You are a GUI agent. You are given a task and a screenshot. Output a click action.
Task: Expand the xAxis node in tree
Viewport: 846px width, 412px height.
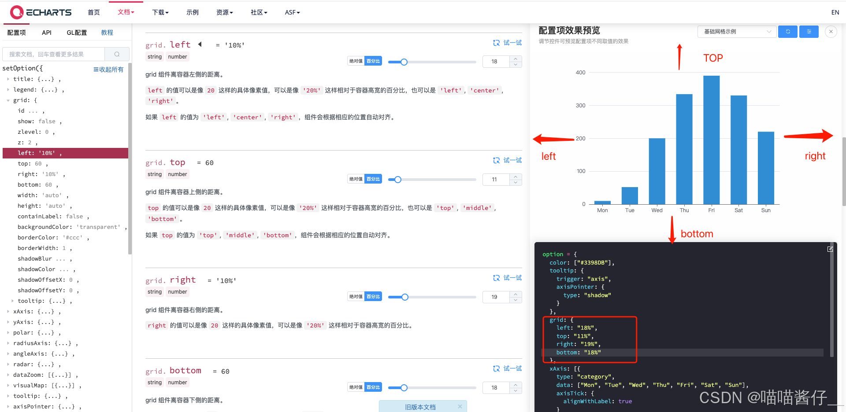coord(8,312)
